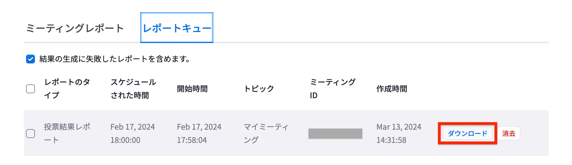This screenshot has height=165, width=572.
Task: Check the 投票結果レポート row checkbox
Action: 30,134
